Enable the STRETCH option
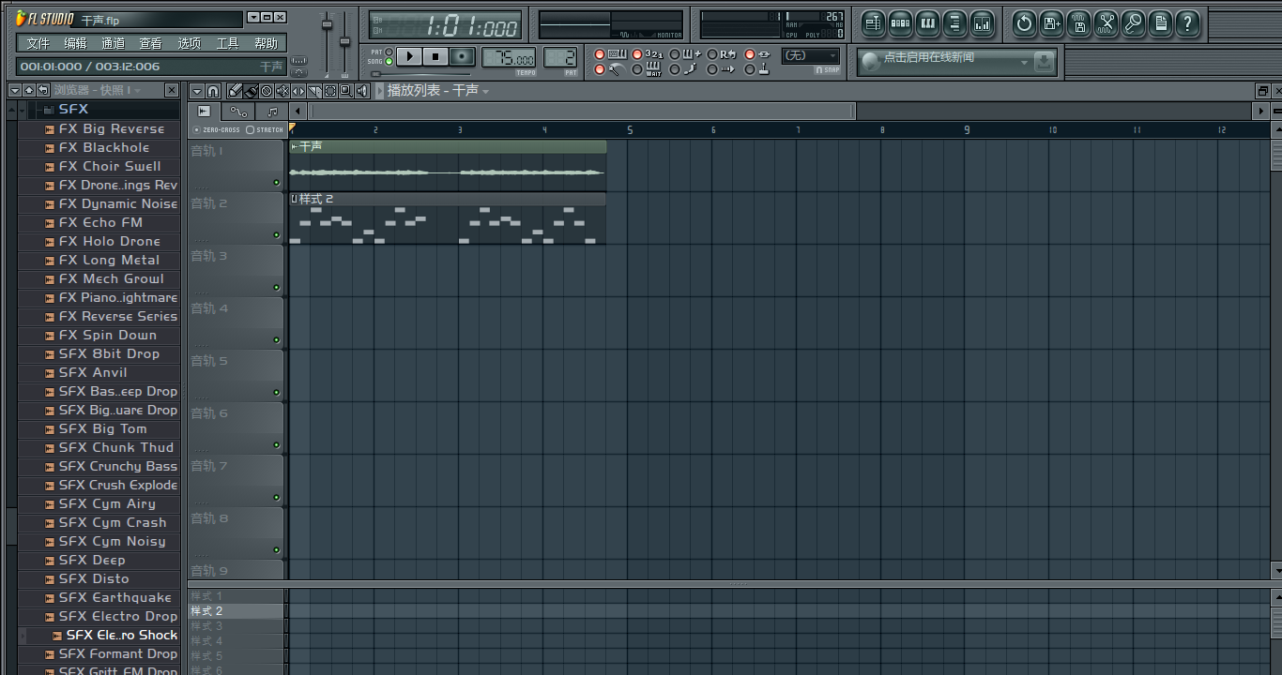The height and width of the screenshot is (675, 1282). [250, 130]
